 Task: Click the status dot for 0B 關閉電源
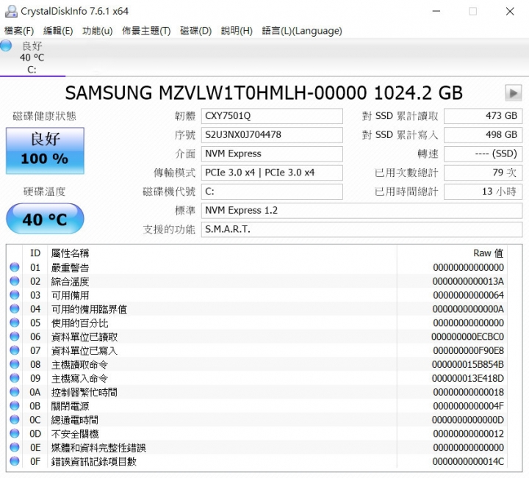coord(15,405)
